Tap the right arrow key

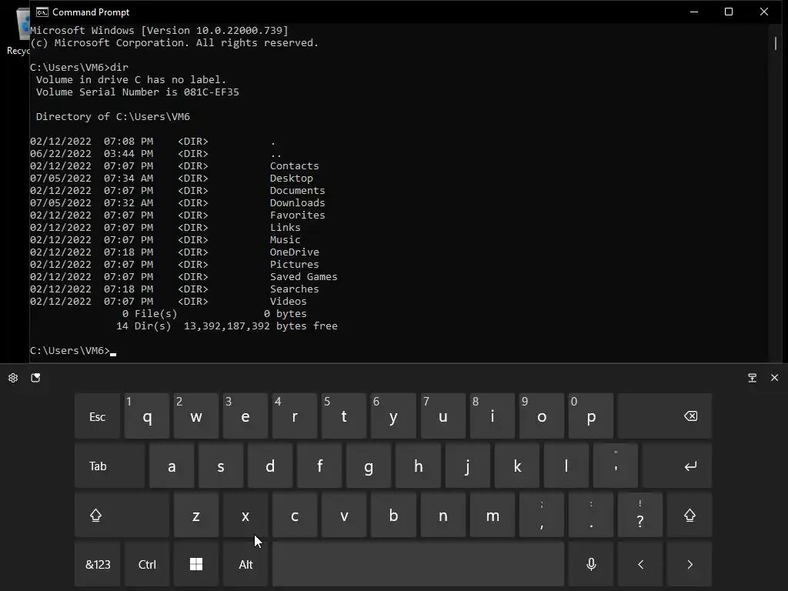pyautogui.click(x=689, y=564)
